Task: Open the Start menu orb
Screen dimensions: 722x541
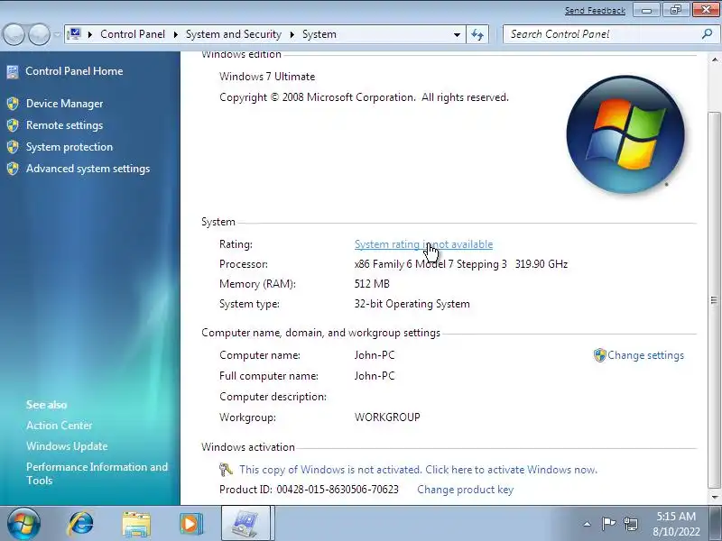Action: (x=23, y=524)
